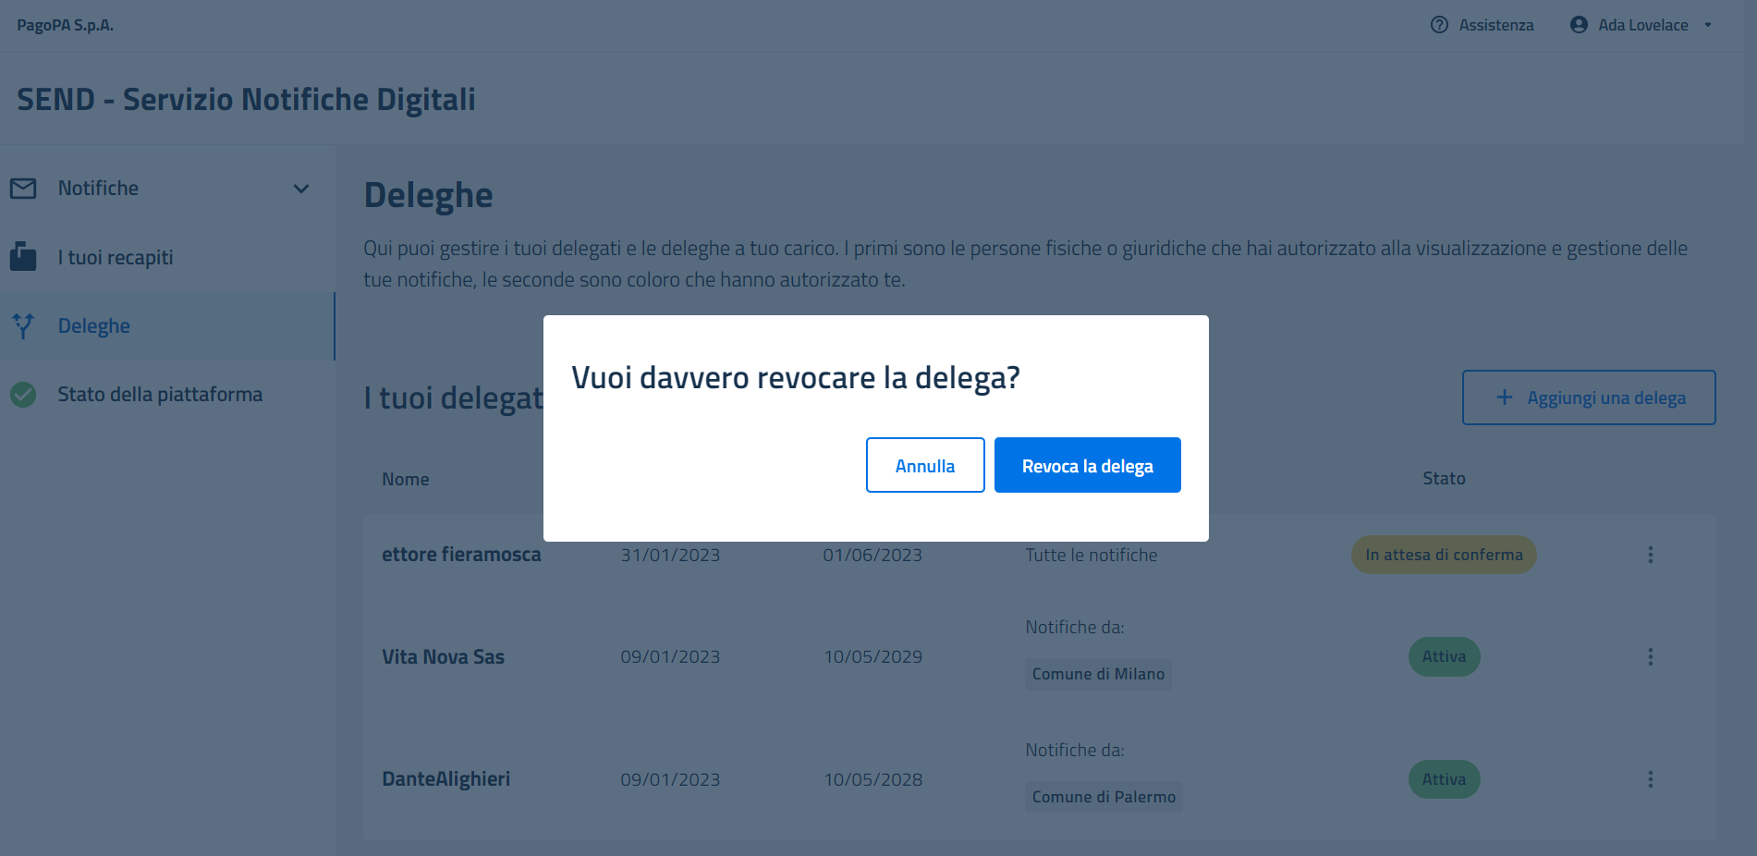Click the Assistenza question mark icon

click(1439, 25)
